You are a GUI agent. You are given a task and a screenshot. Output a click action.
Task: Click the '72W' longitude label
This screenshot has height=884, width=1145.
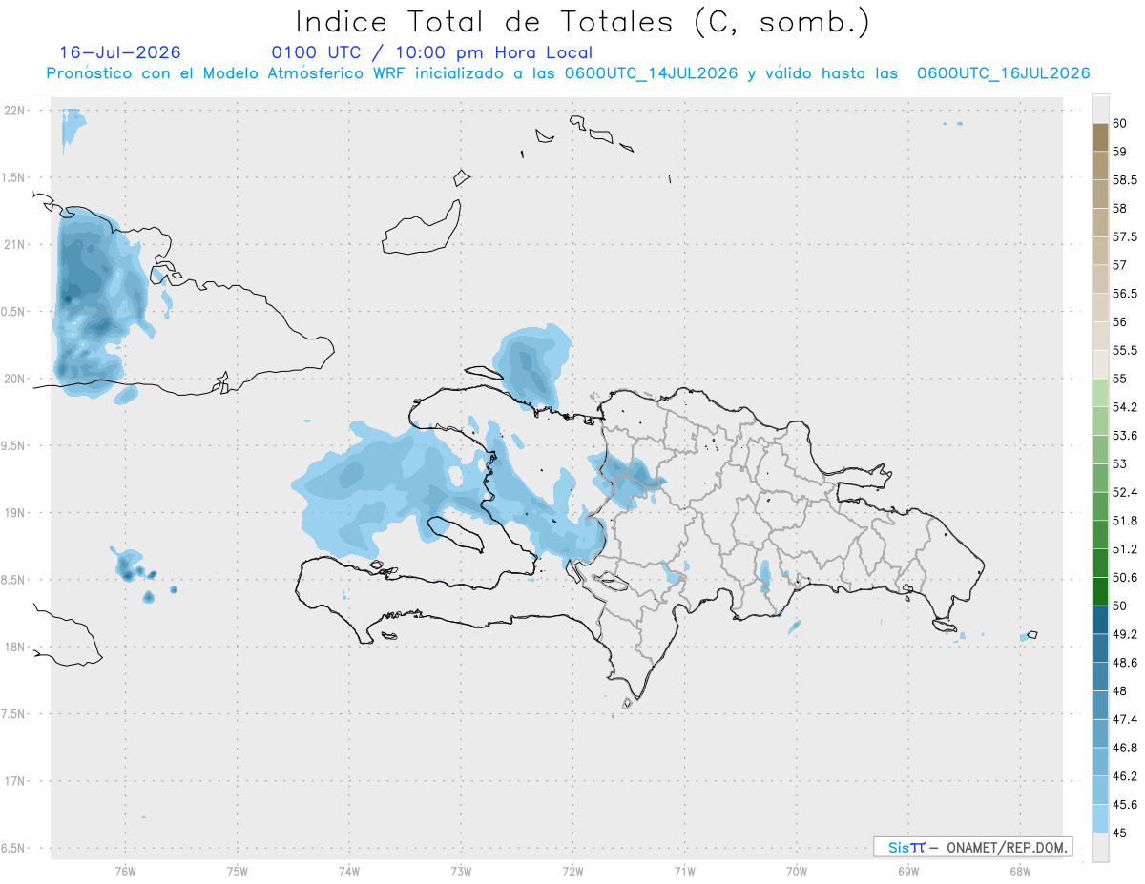click(x=572, y=871)
